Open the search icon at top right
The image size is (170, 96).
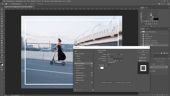coord(162,4)
